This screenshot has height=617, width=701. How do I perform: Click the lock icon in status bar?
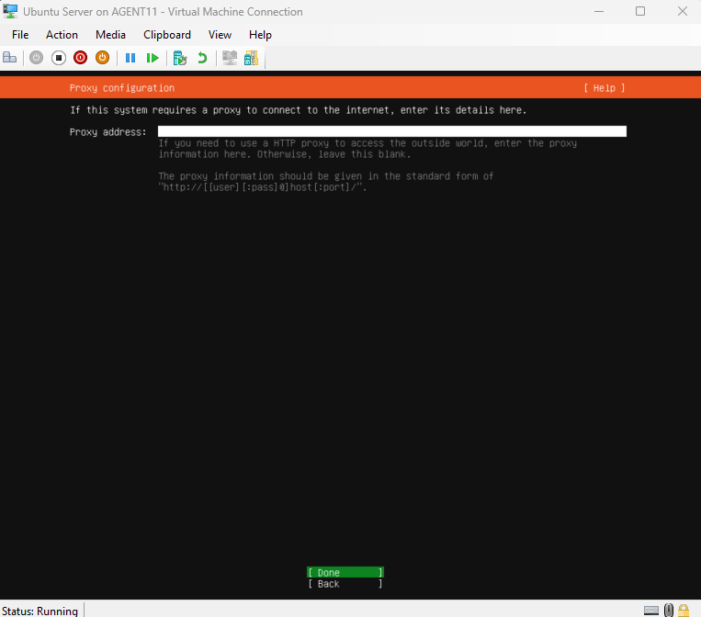[x=684, y=610]
